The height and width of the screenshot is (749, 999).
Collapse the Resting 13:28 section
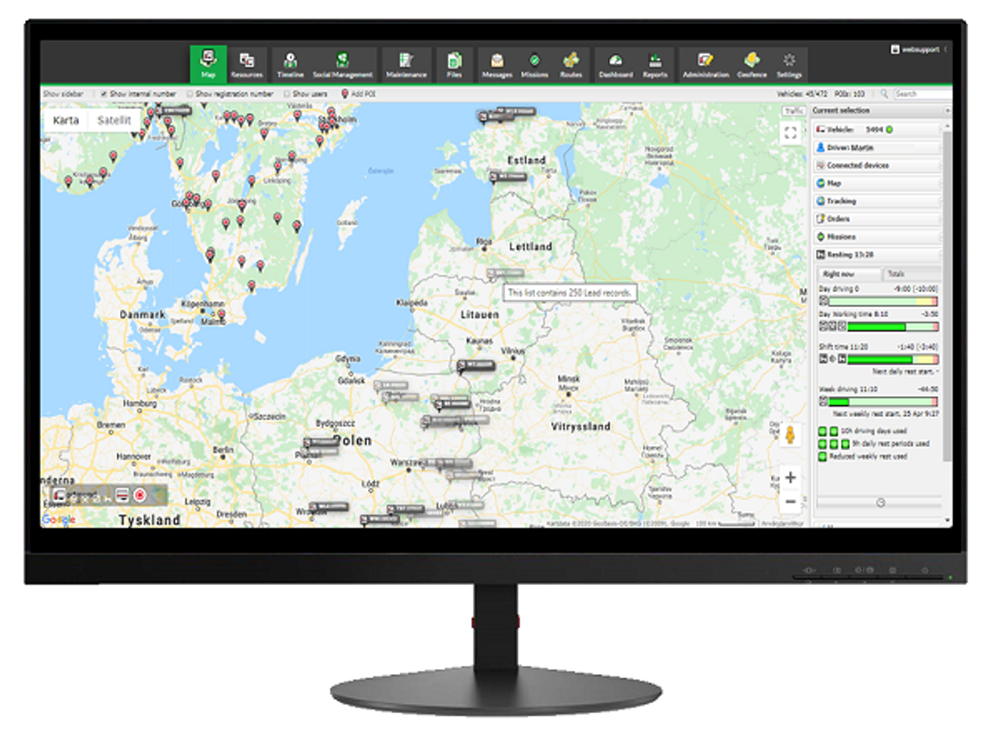[x=878, y=255]
